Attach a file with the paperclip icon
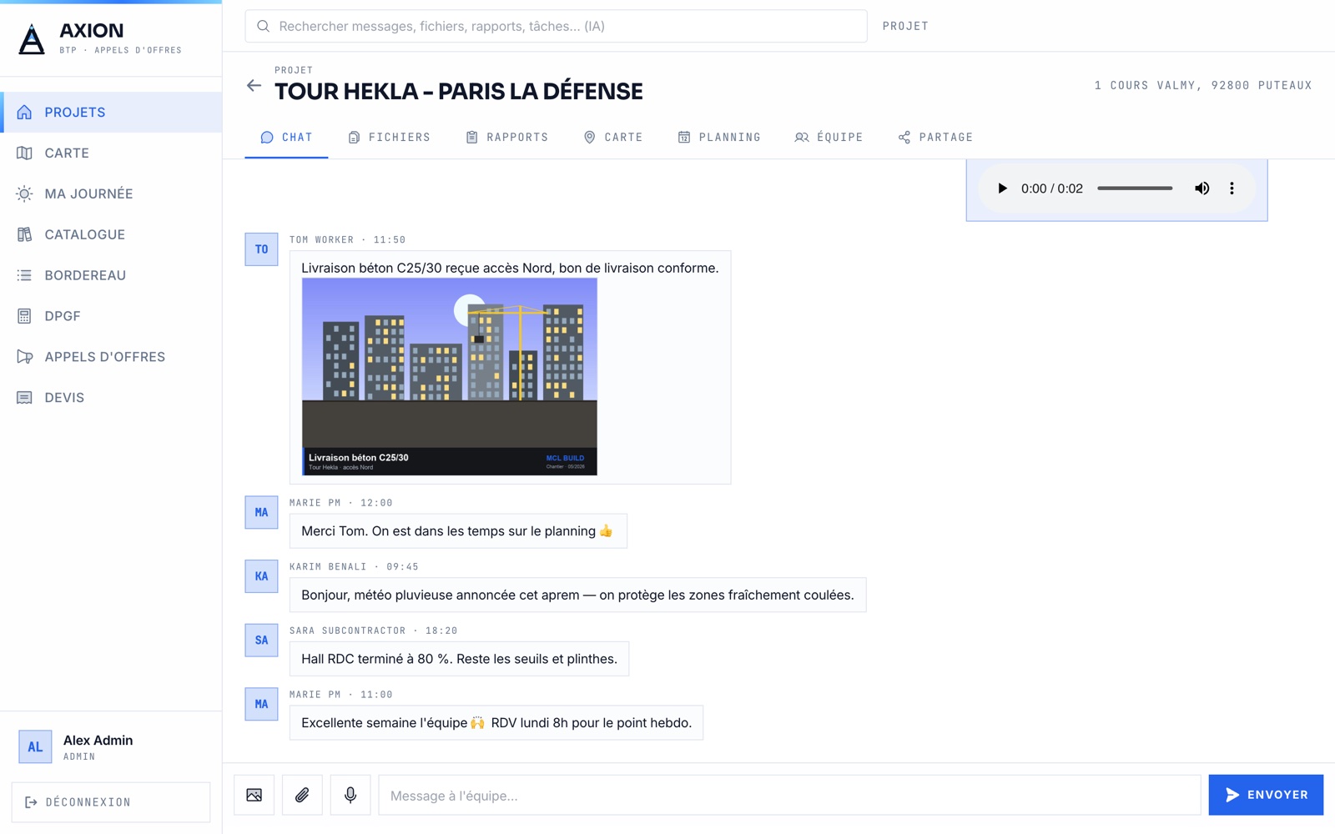 (x=302, y=795)
